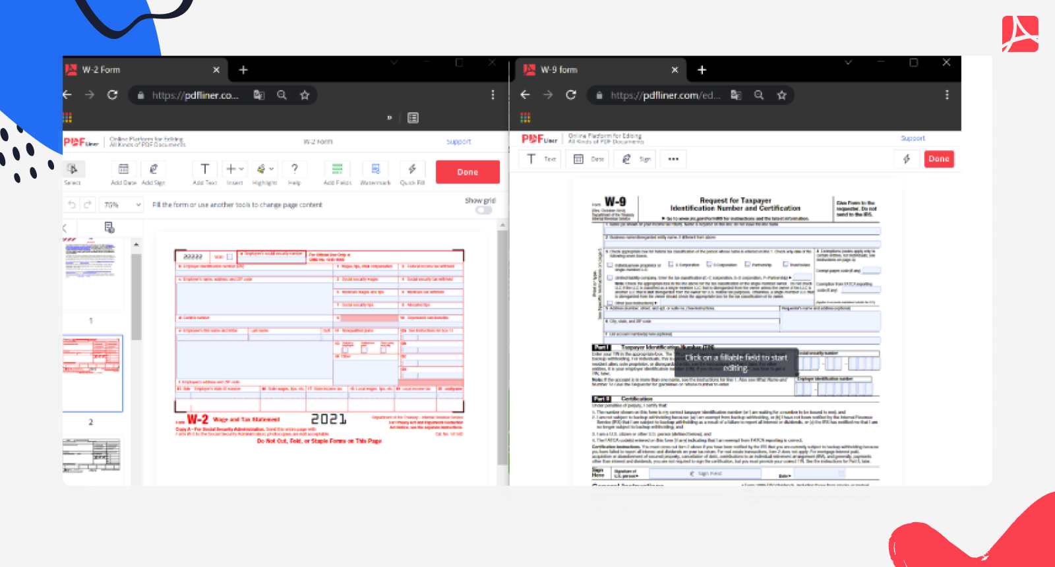Screen dimensions: 1055x567
Task: Click the zoom magnifier in W-2 address bar
Action: click(282, 95)
